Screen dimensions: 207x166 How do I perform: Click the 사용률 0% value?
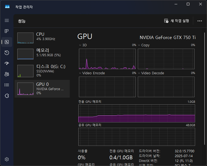82,157
